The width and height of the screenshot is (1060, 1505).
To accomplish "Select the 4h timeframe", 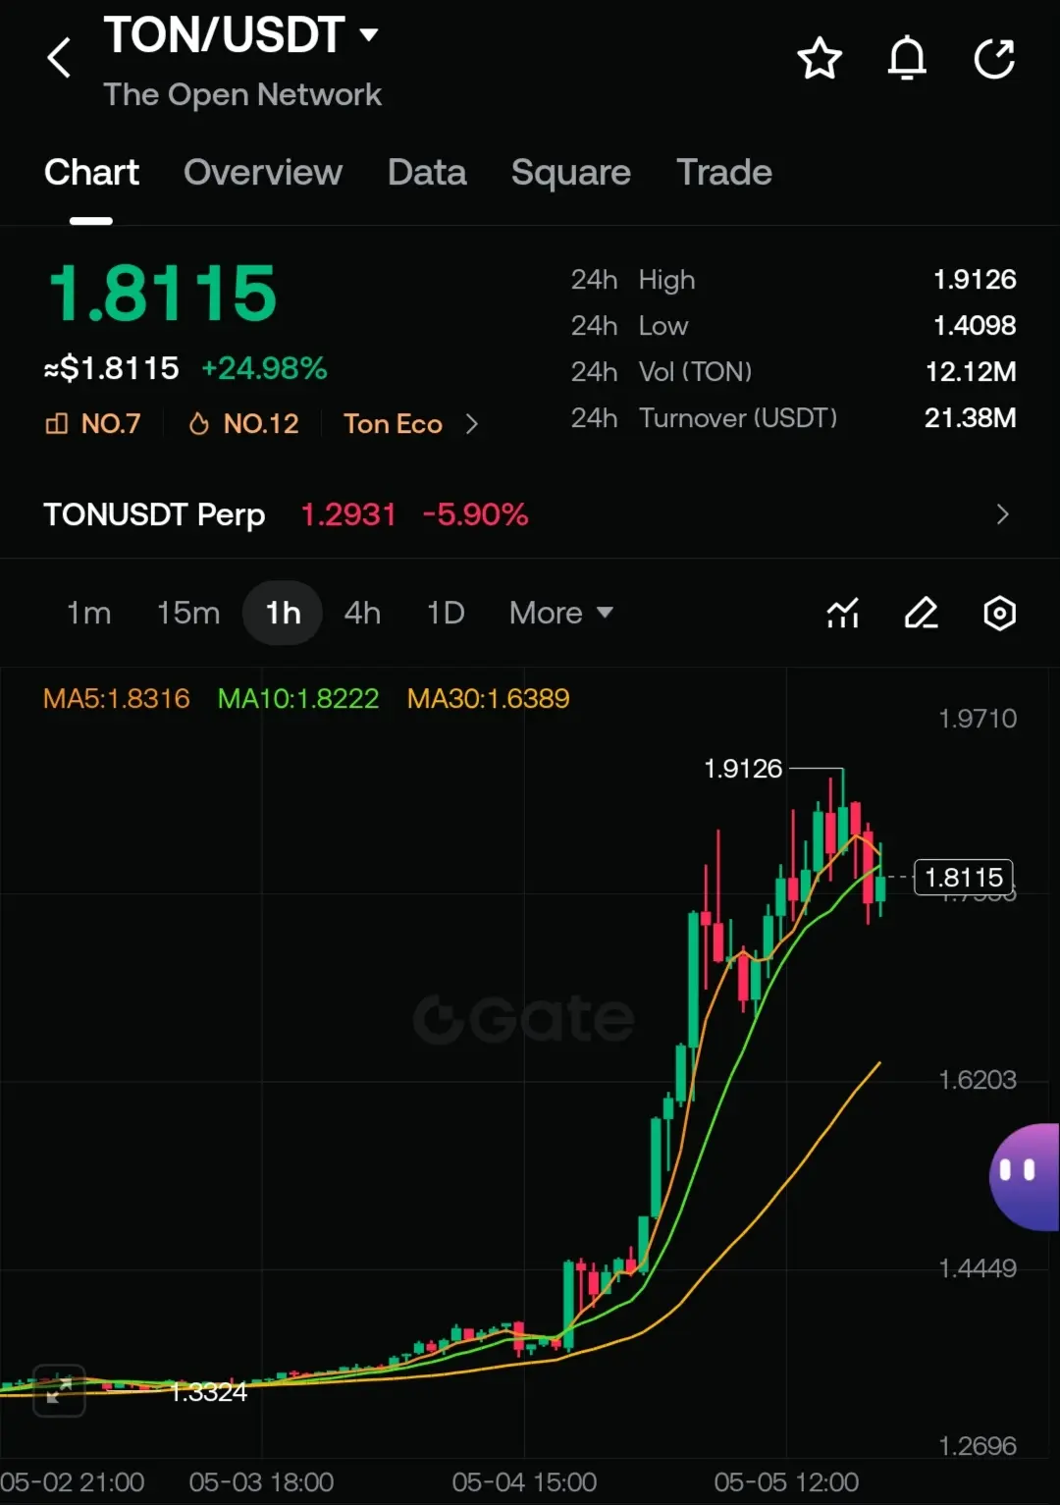I will coord(362,614).
